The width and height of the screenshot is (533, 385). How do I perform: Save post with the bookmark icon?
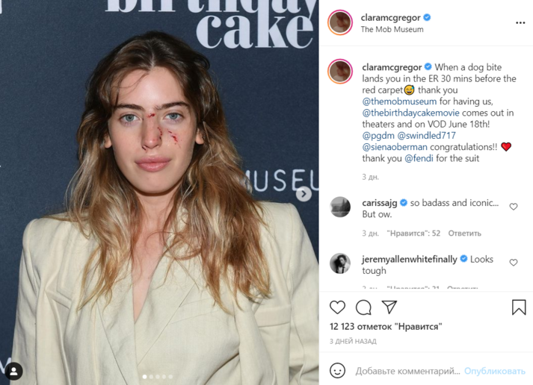[x=519, y=307]
